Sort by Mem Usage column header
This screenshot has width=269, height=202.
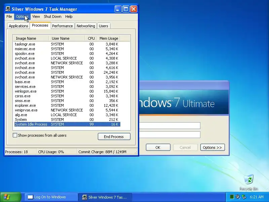(x=108, y=38)
